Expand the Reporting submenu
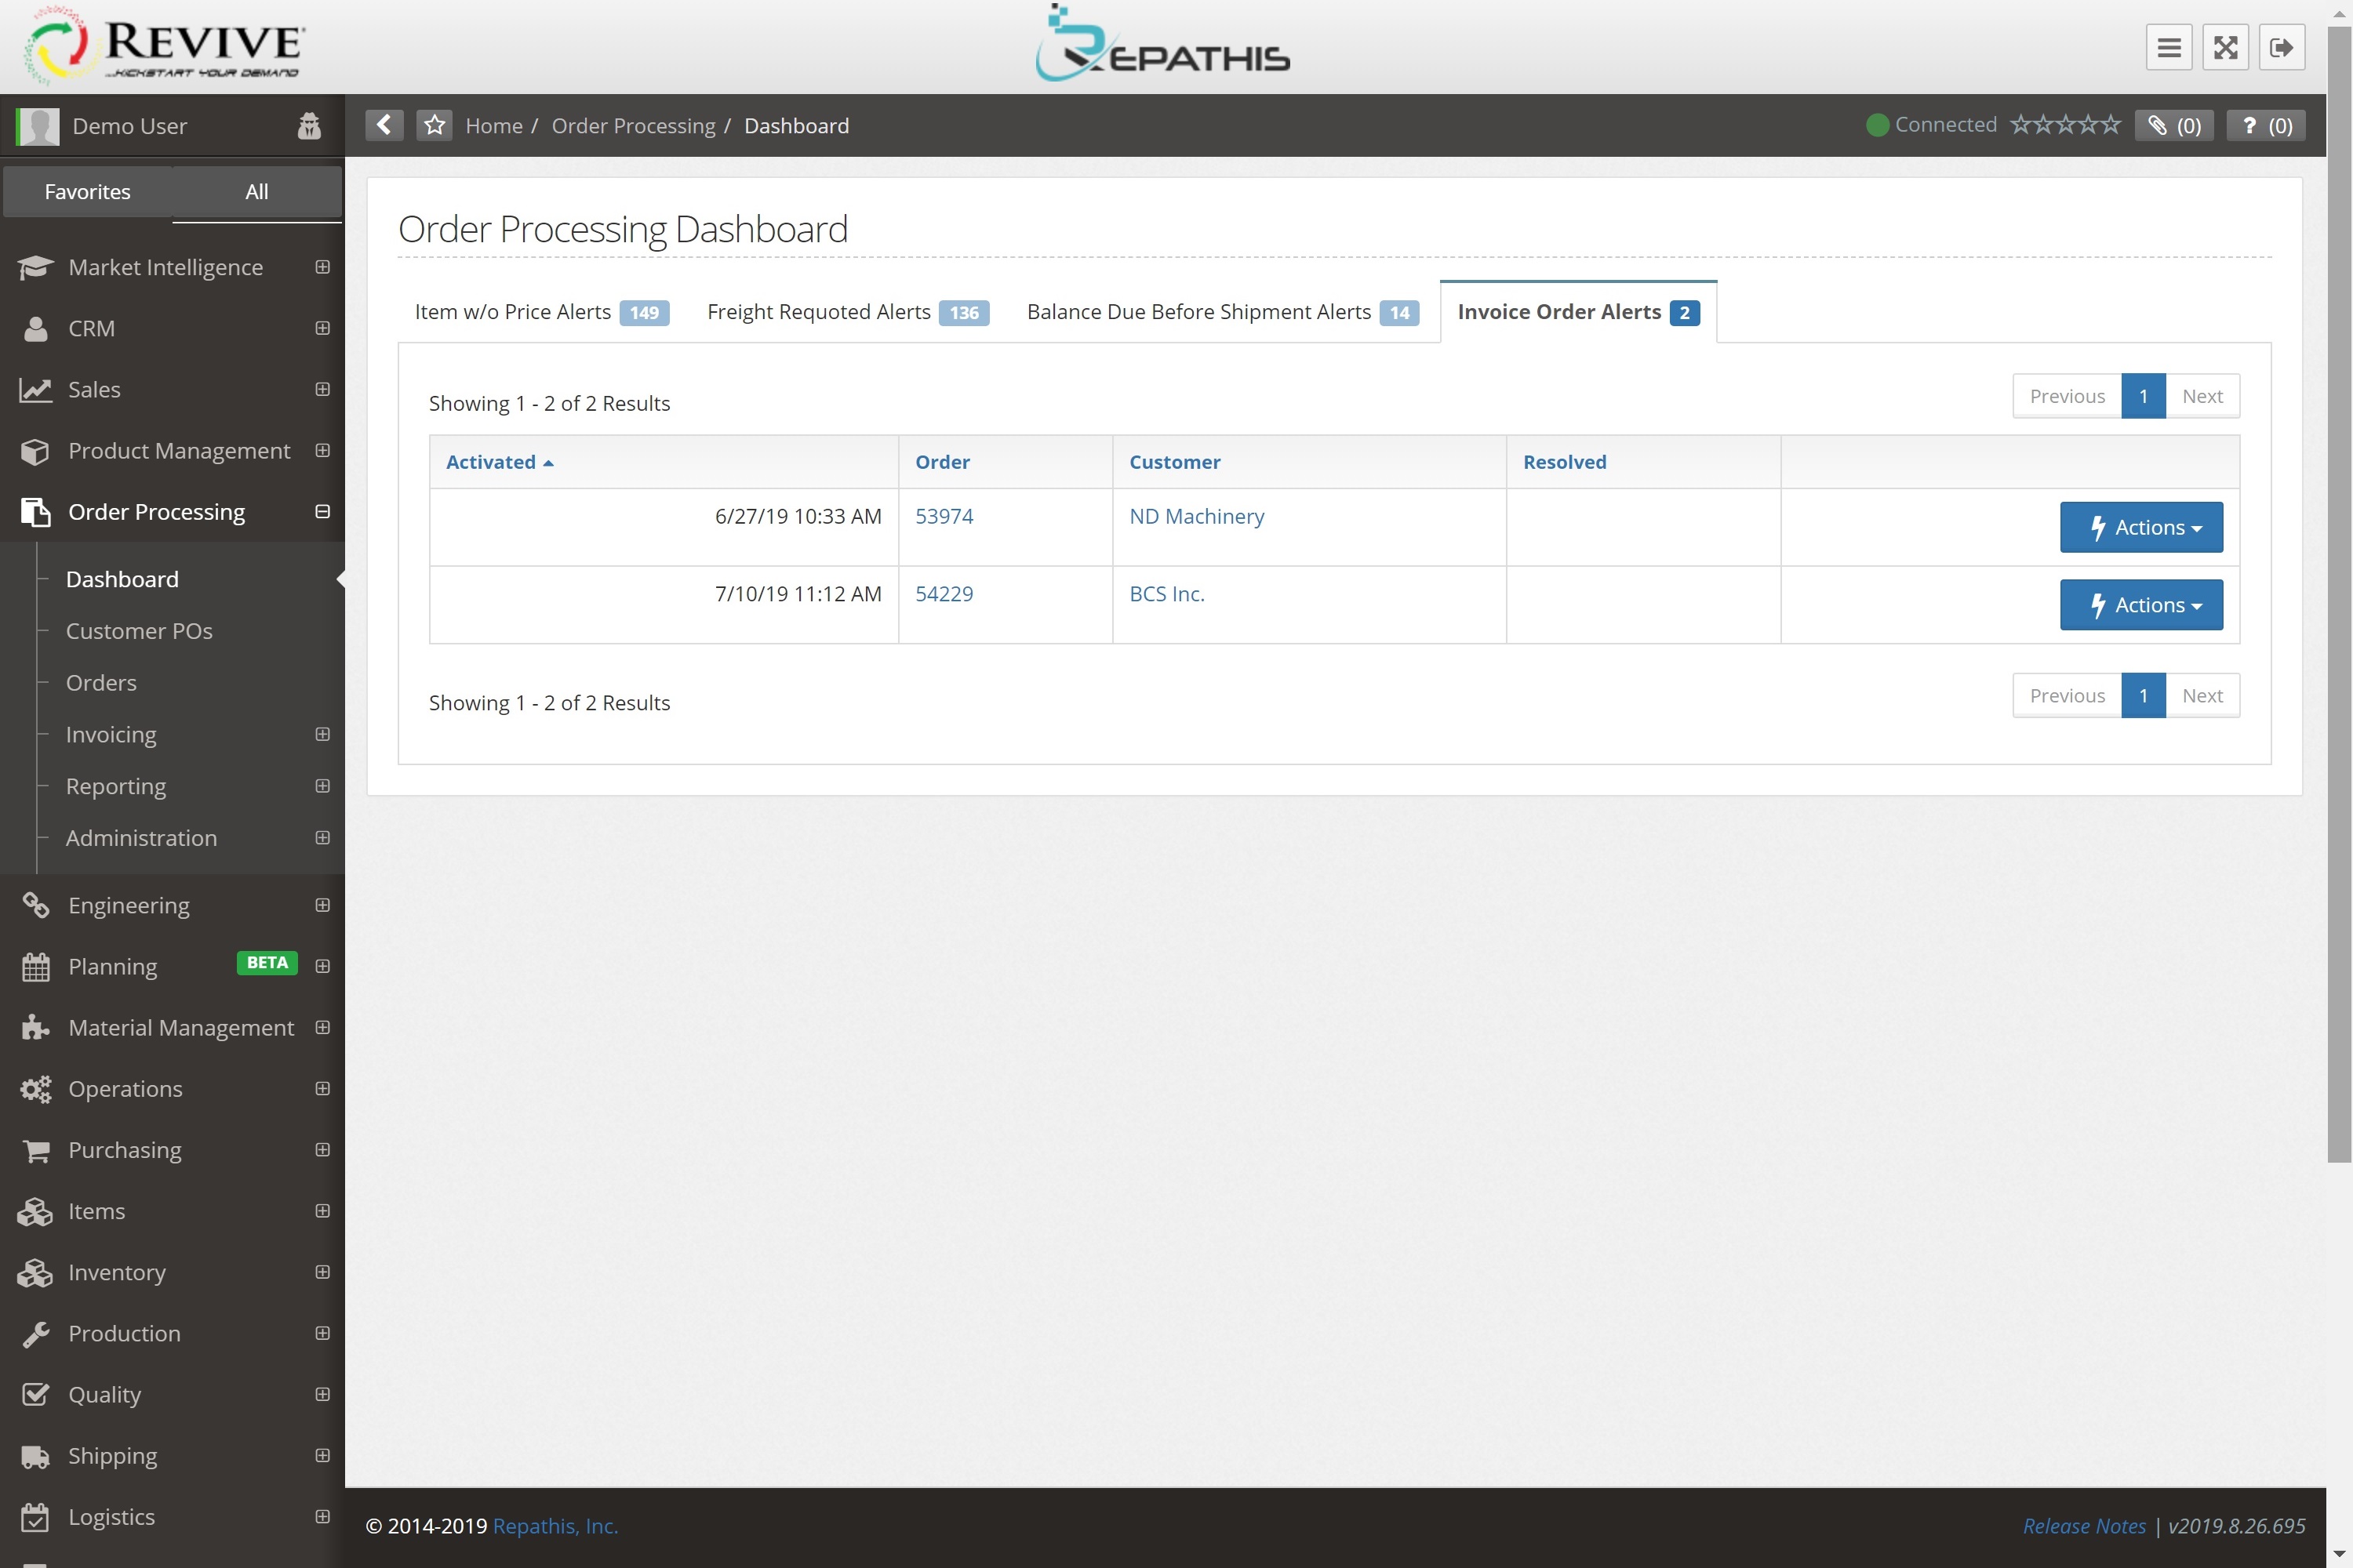The height and width of the screenshot is (1568, 2353). [322, 786]
